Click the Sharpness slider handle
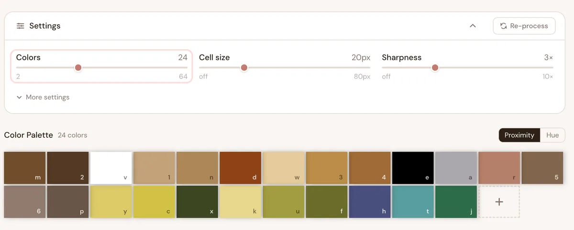Viewport: 574px width, 230px height. pyautogui.click(x=435, y=67)
